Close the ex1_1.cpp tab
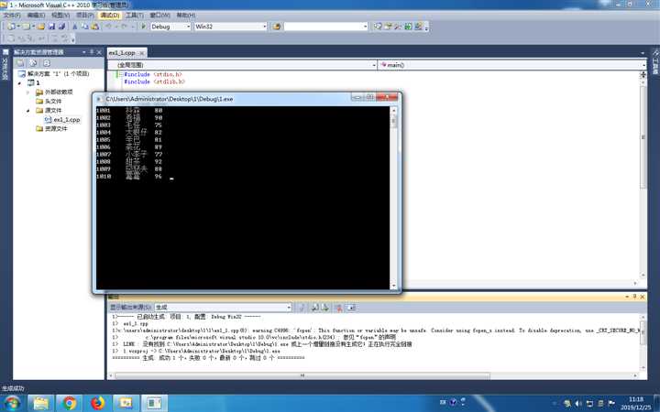Screen dimensions: 660x412 [142, 53]
